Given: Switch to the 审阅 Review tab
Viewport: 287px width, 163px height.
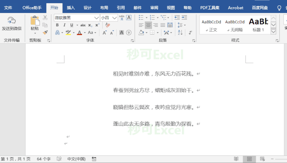Looking at the screenshot, I should [x=154, y=8].
